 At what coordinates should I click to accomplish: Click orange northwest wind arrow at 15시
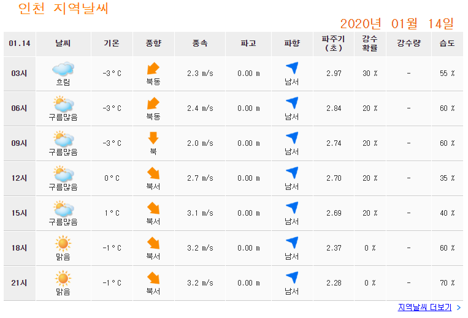(153, 208)
